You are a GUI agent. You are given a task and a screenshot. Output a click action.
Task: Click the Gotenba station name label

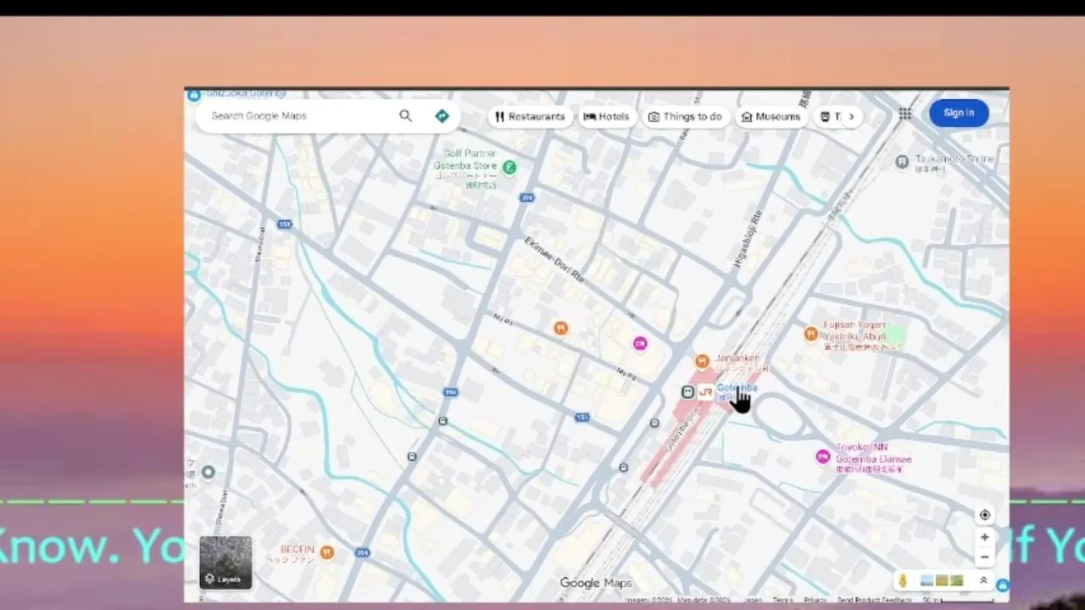click(x=737, y=388)
